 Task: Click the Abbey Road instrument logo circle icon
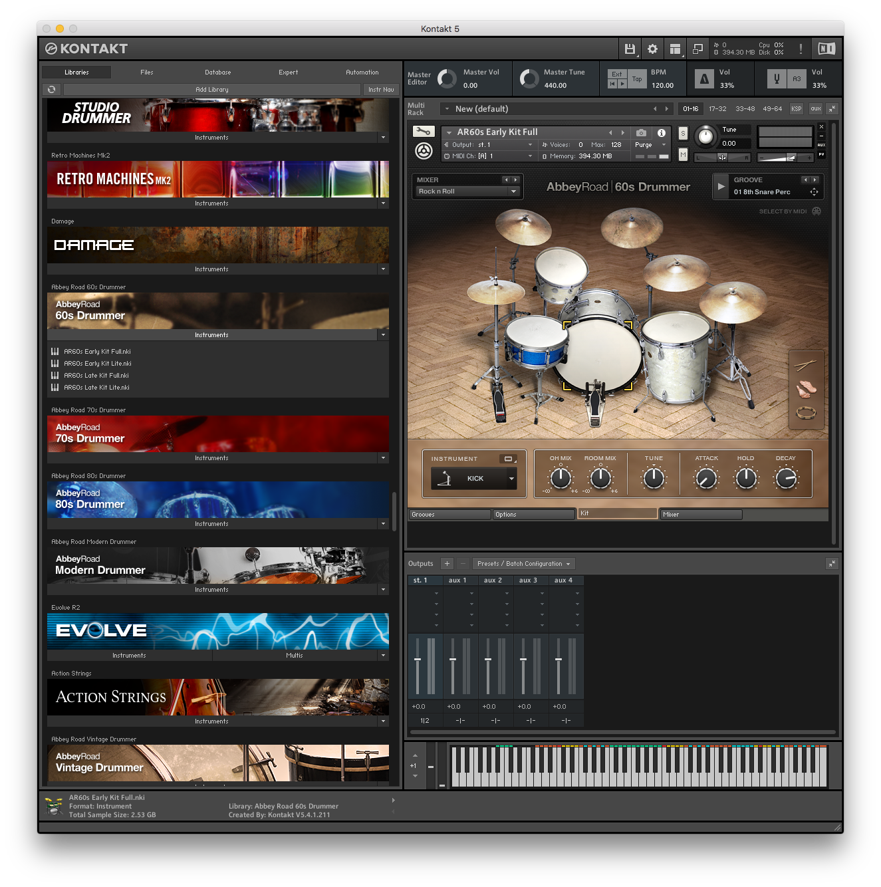pos(424,152)
